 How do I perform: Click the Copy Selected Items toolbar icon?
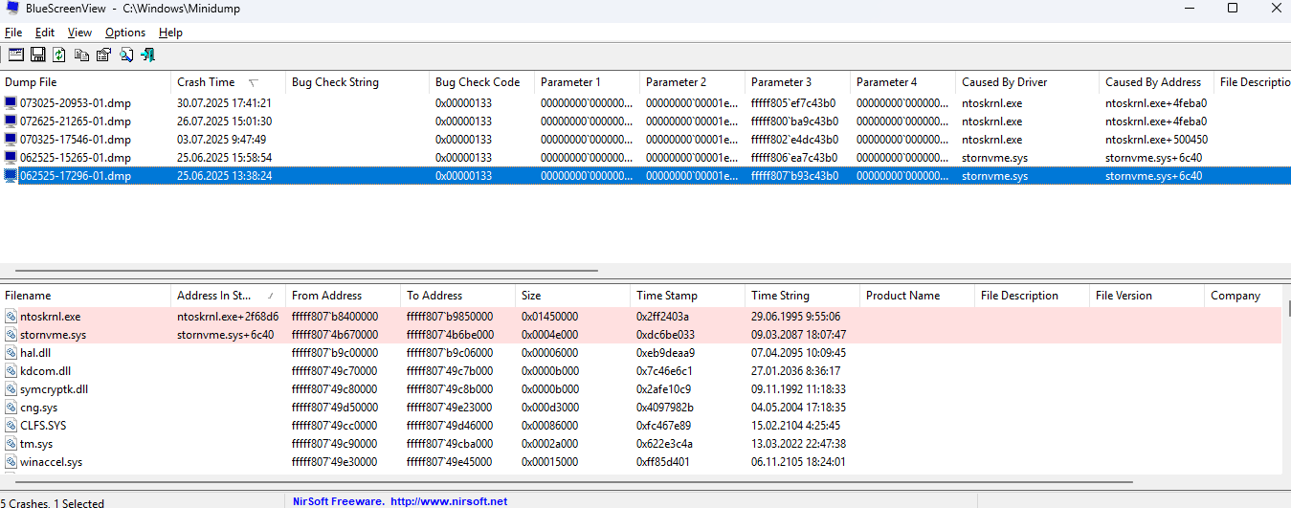81,55
